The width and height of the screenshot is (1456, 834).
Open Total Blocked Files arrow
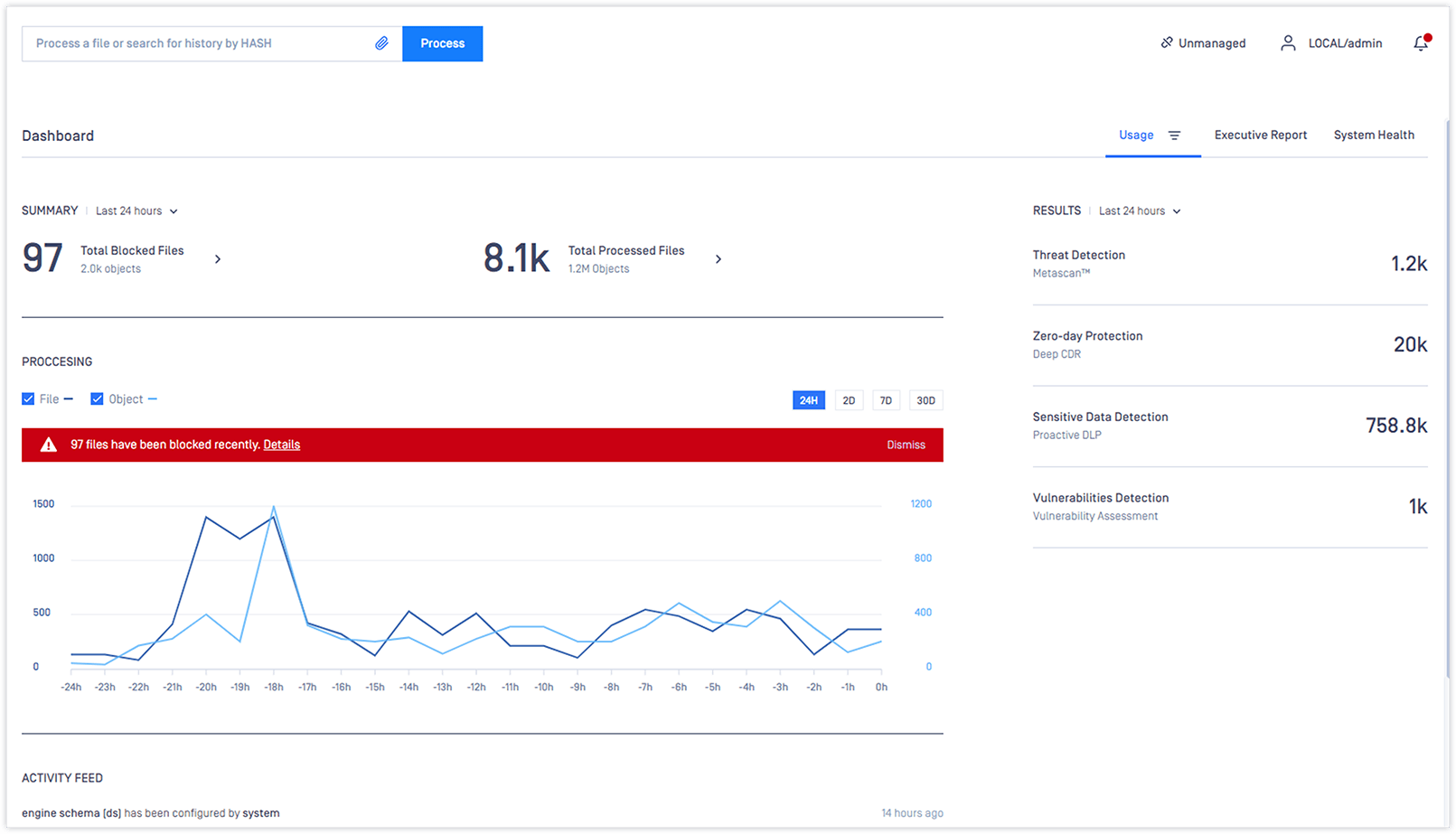218,259
